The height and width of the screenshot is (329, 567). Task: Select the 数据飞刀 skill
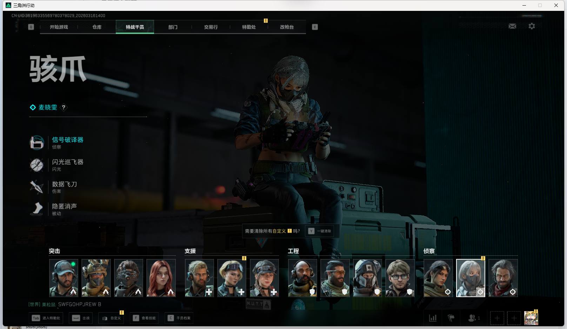54,187
